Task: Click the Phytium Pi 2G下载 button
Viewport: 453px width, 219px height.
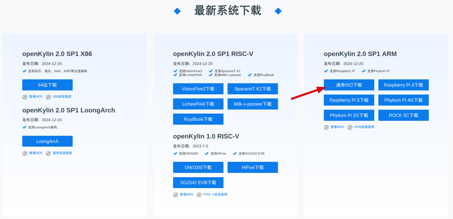Action: coord(349,115)
